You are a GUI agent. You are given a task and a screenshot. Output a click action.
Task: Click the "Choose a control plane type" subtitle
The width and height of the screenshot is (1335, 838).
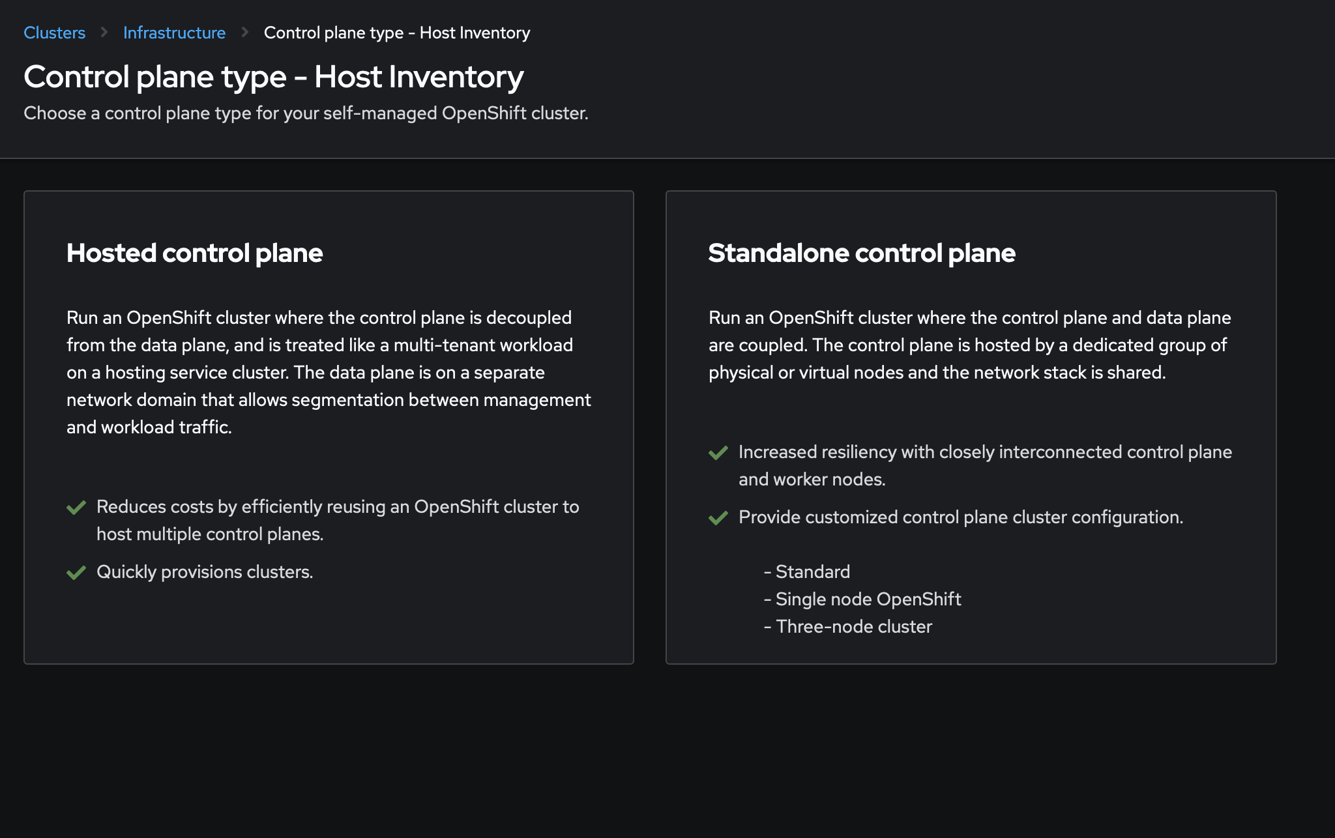306,113
